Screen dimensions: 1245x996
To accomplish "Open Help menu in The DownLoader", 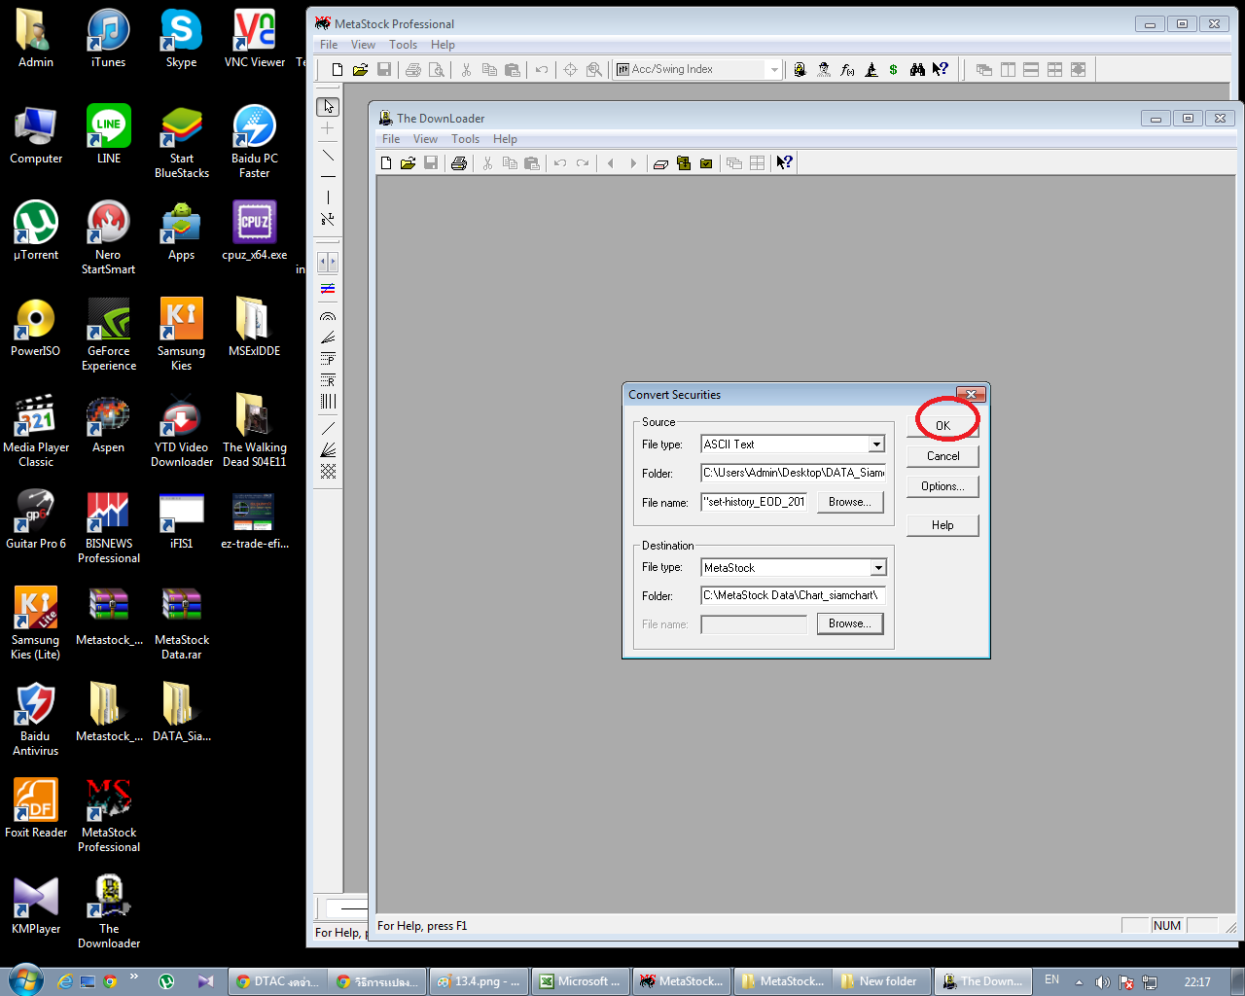I will [505, 139].
